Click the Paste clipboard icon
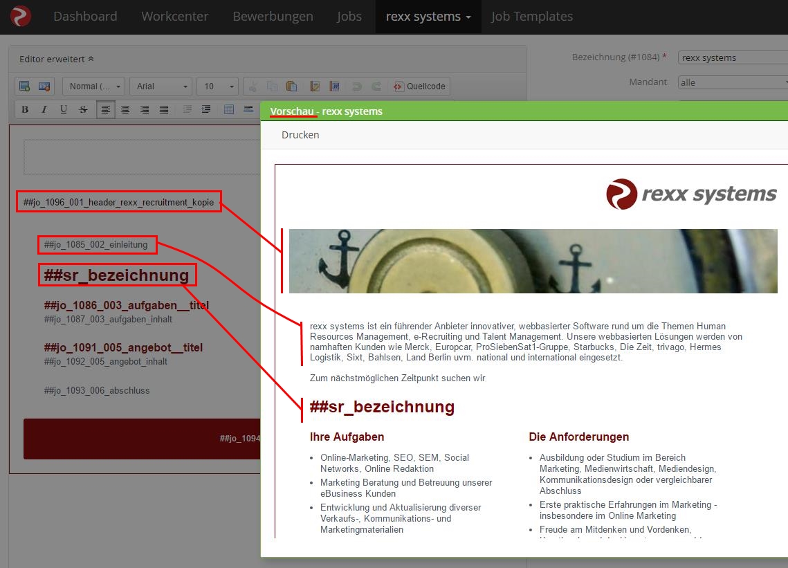 (x=291, y=86)
